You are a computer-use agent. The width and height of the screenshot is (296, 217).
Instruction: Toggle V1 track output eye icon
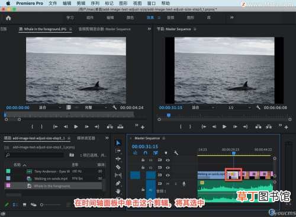[x=168, y=175]
